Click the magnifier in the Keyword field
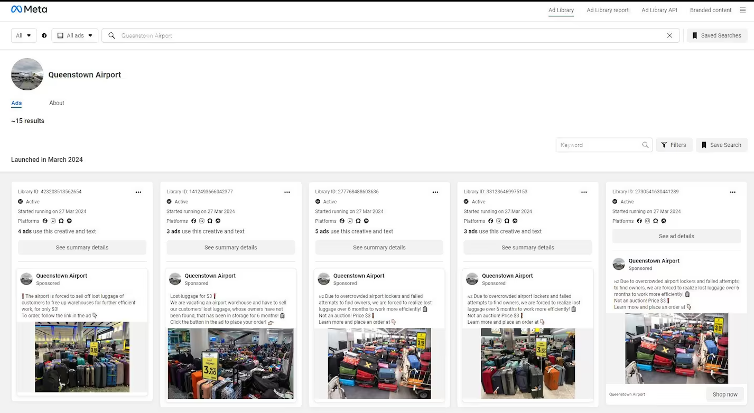754x413 pixels. point(645,145)
